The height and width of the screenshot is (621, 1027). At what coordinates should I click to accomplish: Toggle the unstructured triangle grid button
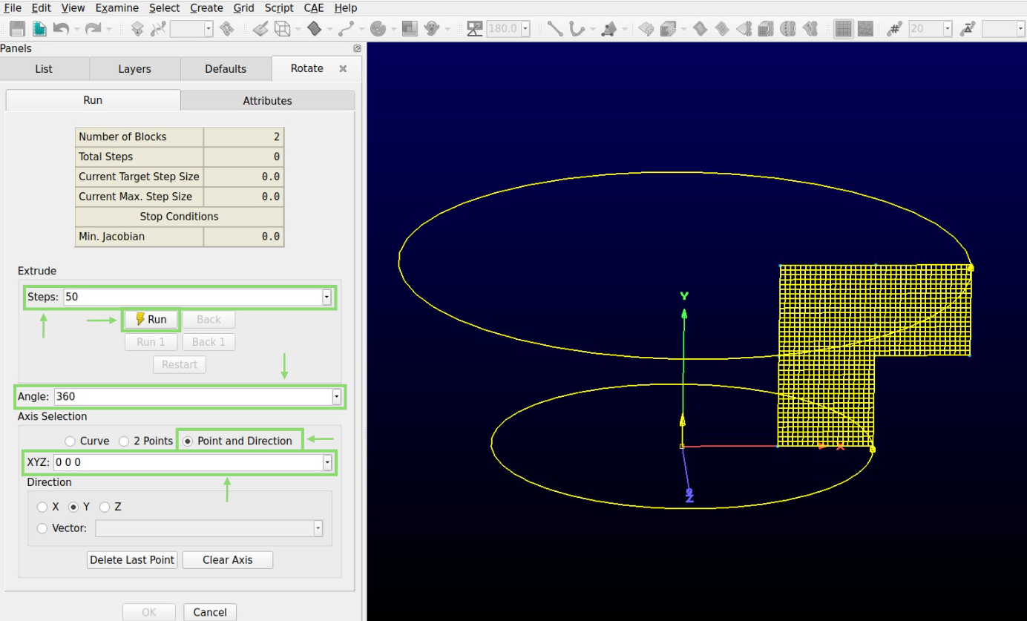tap(865, 29)
